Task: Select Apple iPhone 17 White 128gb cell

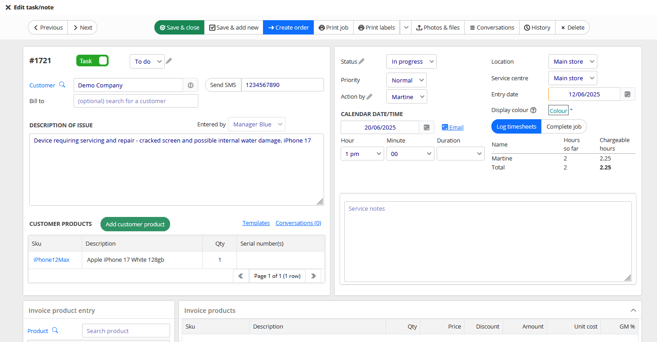Action: pos(142,260)
